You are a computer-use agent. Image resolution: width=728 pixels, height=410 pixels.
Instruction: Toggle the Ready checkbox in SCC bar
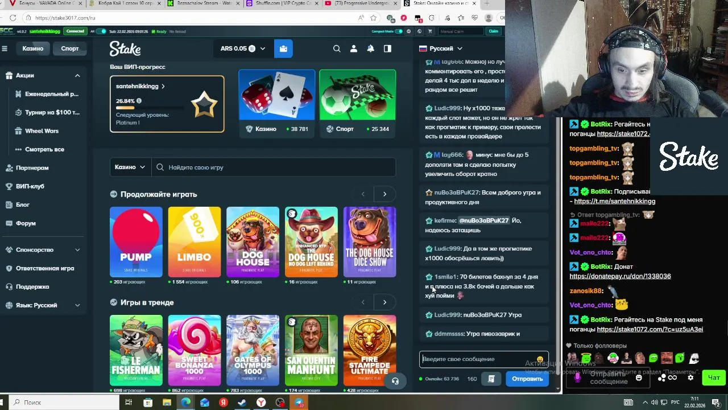152,31
